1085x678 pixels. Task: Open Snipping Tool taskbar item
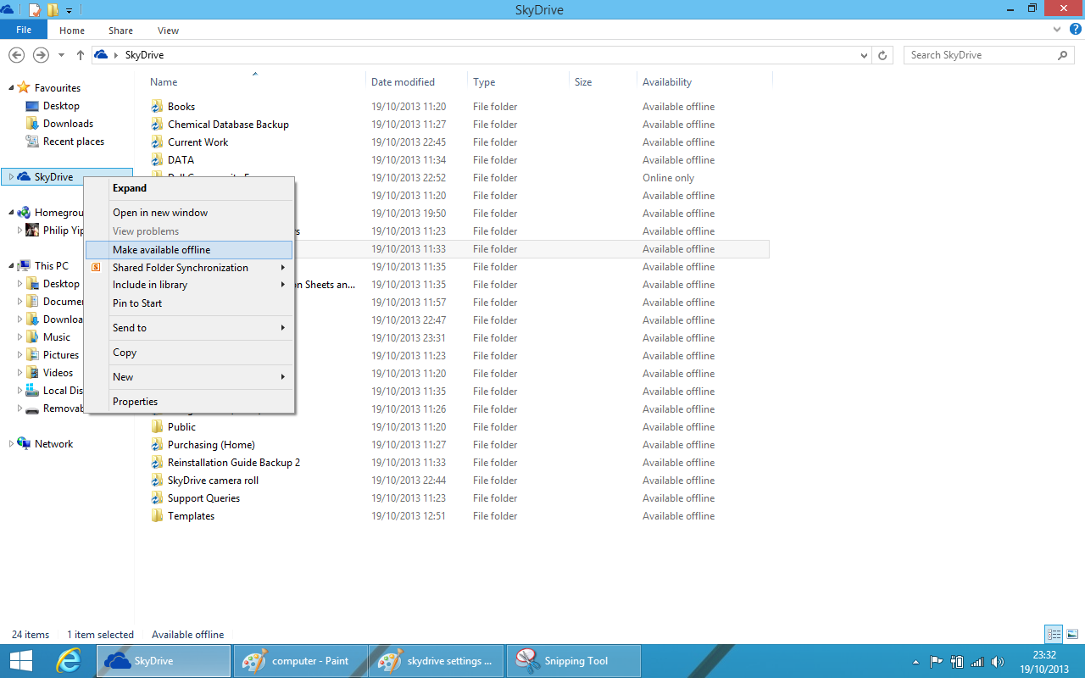574,661
